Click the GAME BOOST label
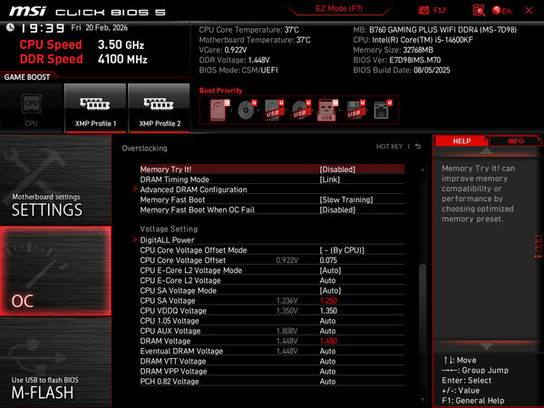Image resolution: width=544 pixels, height=408 pixels. coord(27,77)
